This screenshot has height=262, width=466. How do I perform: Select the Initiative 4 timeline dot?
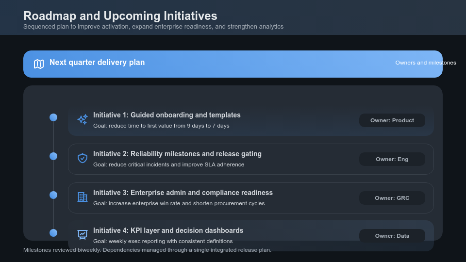(x=53, y=233)
